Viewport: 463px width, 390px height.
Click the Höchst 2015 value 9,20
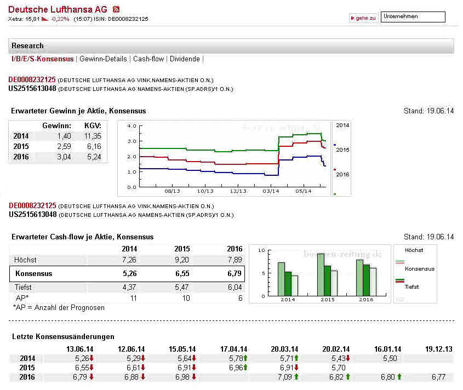[181, 260]
